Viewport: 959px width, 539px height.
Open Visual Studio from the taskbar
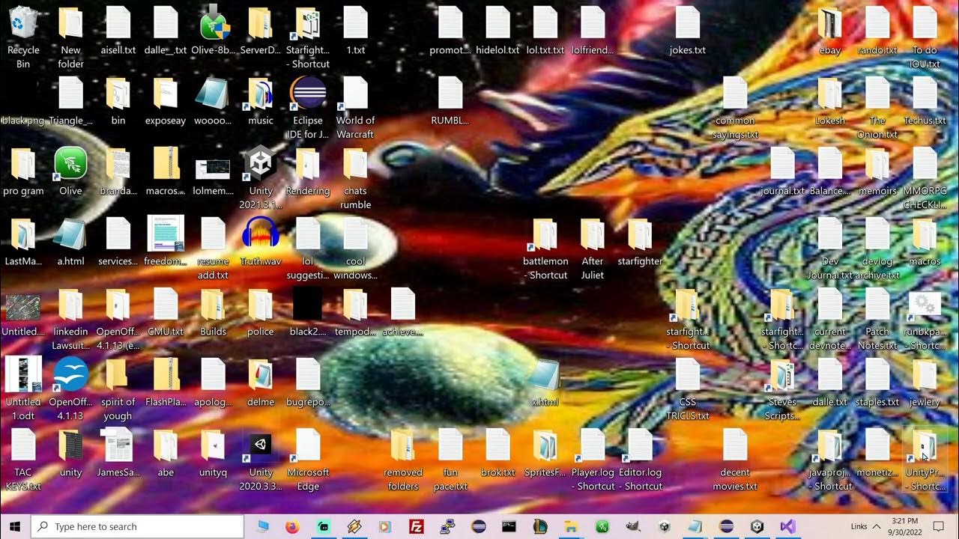(787, 526)
